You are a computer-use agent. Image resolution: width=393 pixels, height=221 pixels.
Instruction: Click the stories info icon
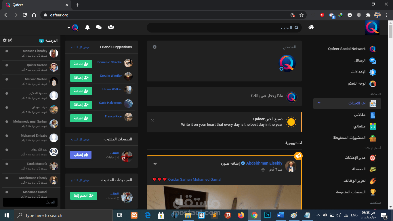click(154, 47)
